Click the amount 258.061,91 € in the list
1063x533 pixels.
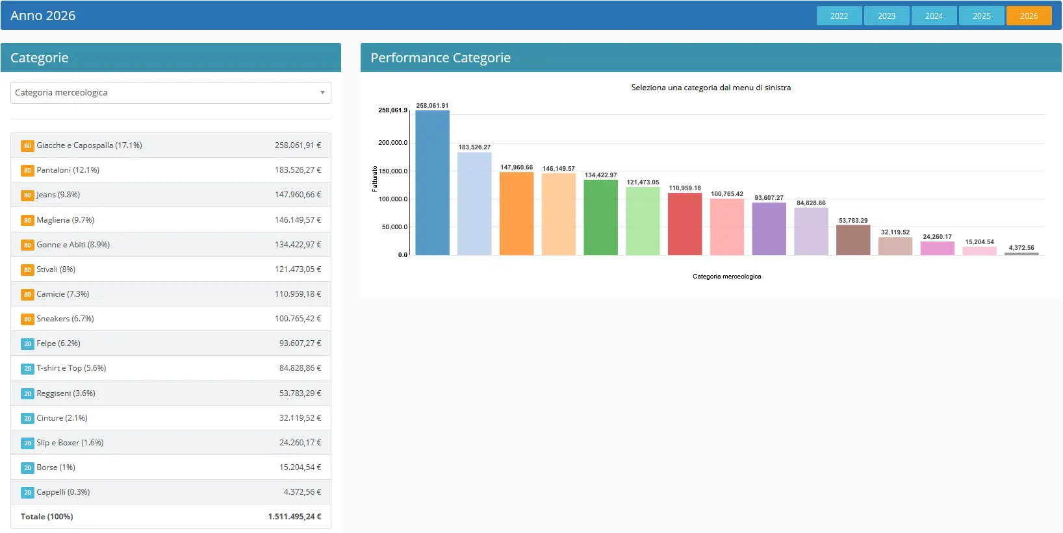(x=298, y=145)
